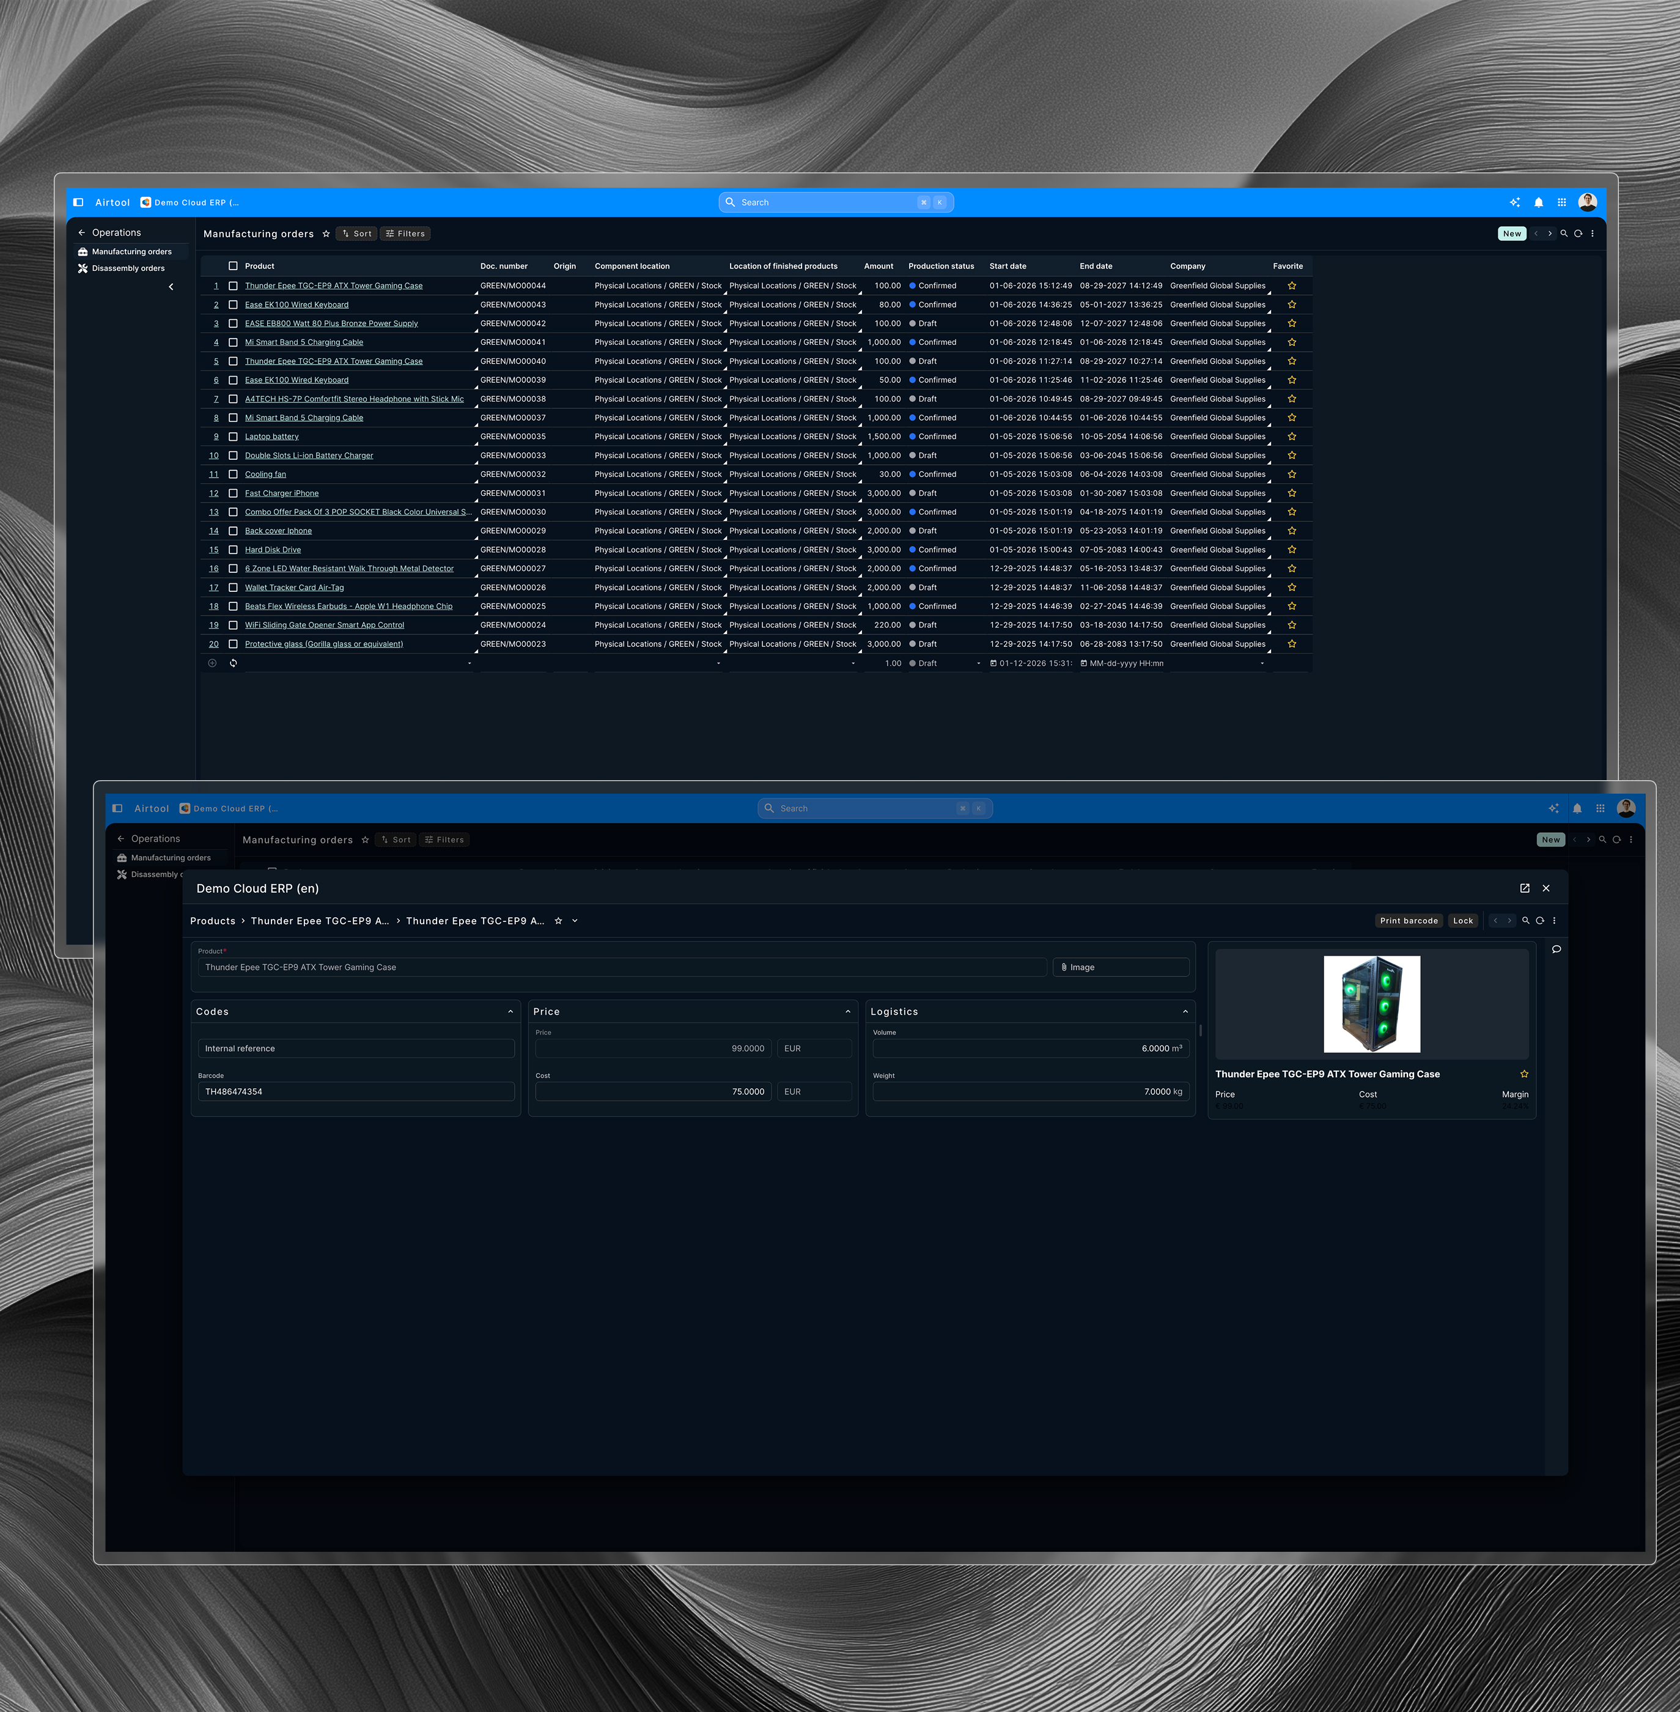Viewport: 1680px width, 1712px height.
Task: Open the apps grid in top header
Action: click(1562, 203)
